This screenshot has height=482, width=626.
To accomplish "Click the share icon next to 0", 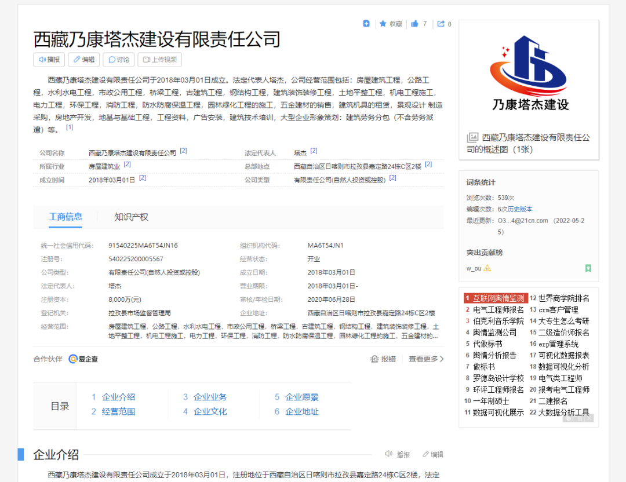I will 441,24.
